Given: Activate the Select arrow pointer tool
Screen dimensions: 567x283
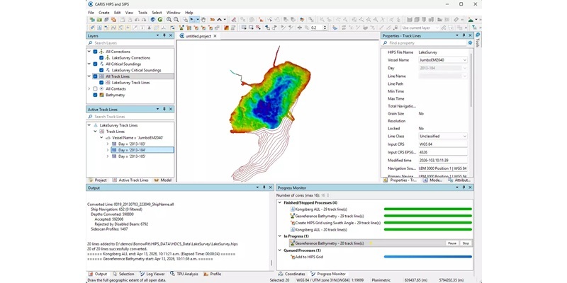Looking at the screenshot, I should tap(192, 20).
